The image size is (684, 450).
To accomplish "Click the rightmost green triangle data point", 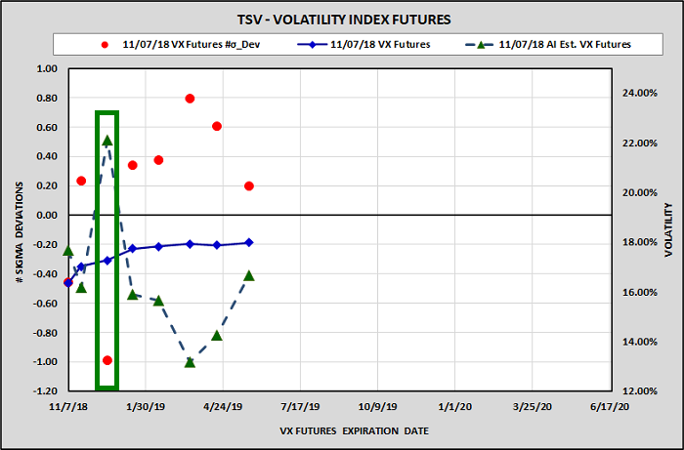I will (x=249, y=275).
